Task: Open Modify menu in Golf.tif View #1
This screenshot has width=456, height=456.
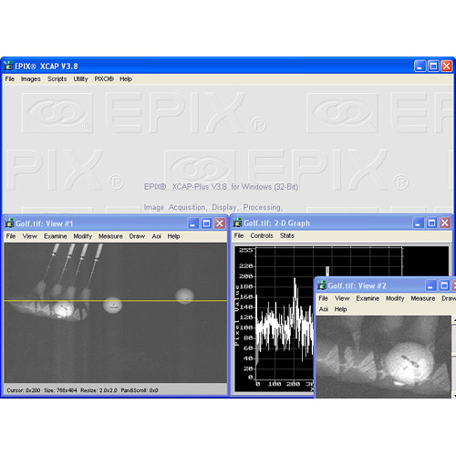Action: click(x=83, y=236)
